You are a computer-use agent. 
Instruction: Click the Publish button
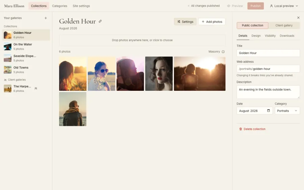coord(256,6)
